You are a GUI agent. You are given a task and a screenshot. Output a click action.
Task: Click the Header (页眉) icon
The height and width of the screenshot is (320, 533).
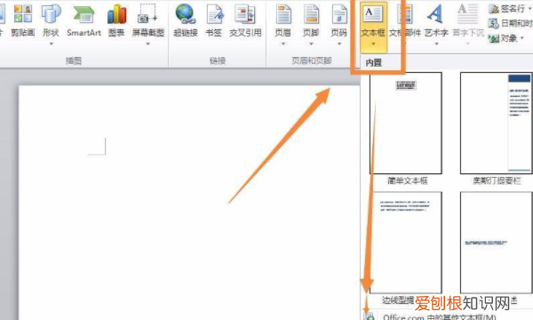point(283,14)
